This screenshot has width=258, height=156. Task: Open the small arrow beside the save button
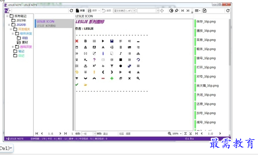tap(99, 11)
